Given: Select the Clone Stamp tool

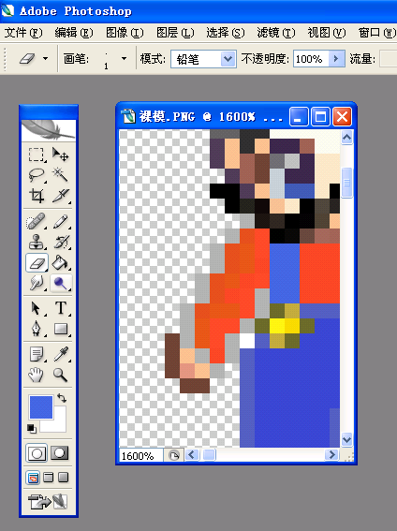Looking at the screenshot, I should pyautogui.click(x=37, y=243).
